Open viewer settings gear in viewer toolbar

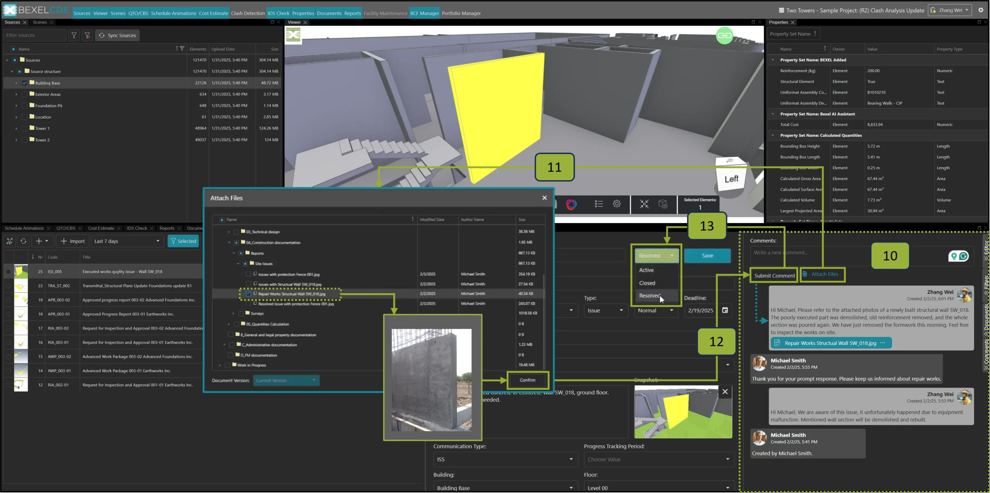click(617, 204)
